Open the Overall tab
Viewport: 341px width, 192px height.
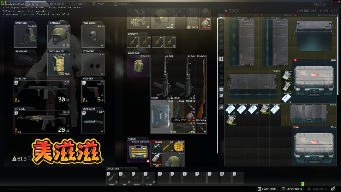point(17,4)
